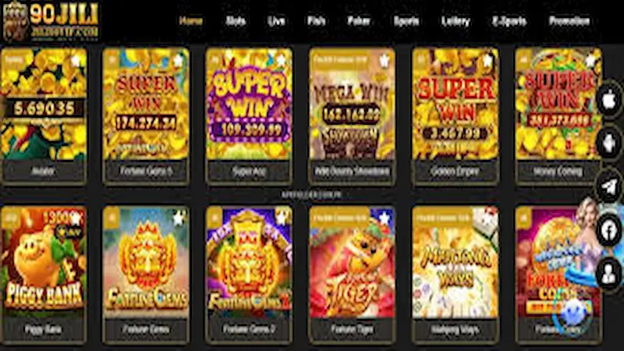Go to the Live menu
The width and height of the screenshot is (624, 351).
click(276, 21)
